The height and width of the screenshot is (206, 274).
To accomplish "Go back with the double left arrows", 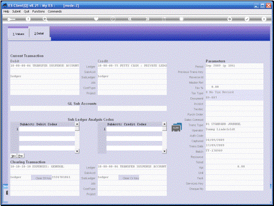I will 130,19.
